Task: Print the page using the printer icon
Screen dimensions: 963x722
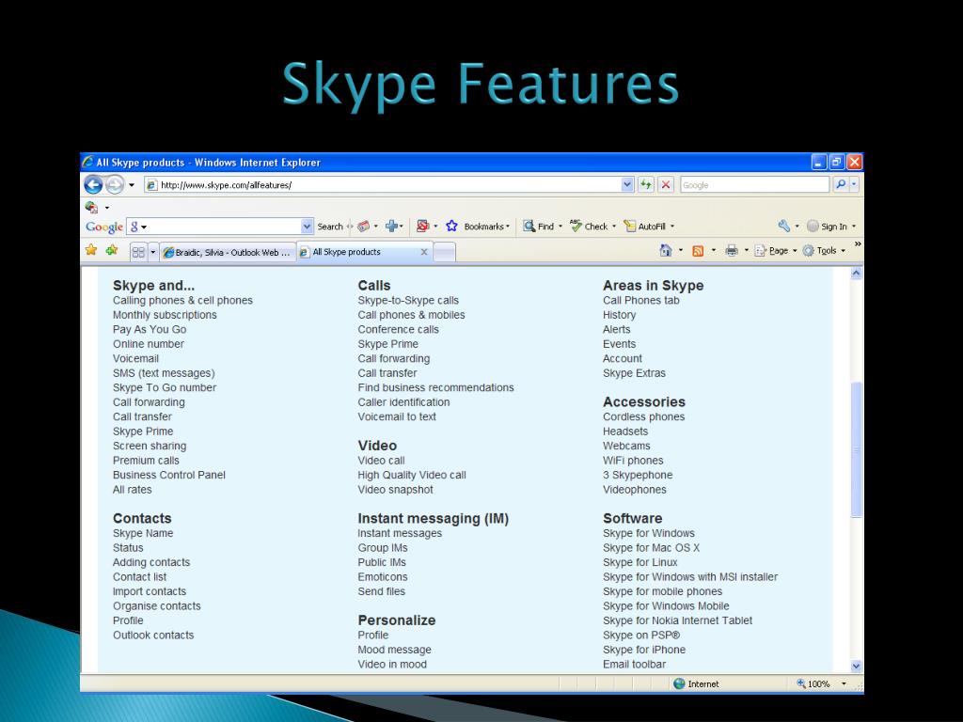Action: coord(731,250)
